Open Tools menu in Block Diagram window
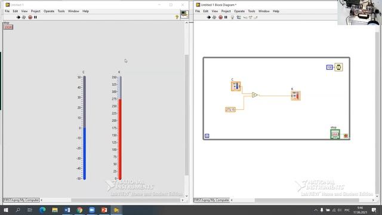 (x=252, y=11)
